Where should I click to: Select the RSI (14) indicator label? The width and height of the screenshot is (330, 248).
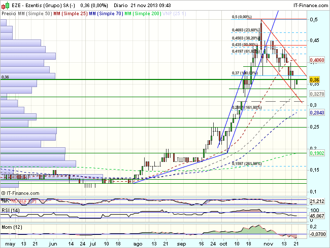pos(11,210)
